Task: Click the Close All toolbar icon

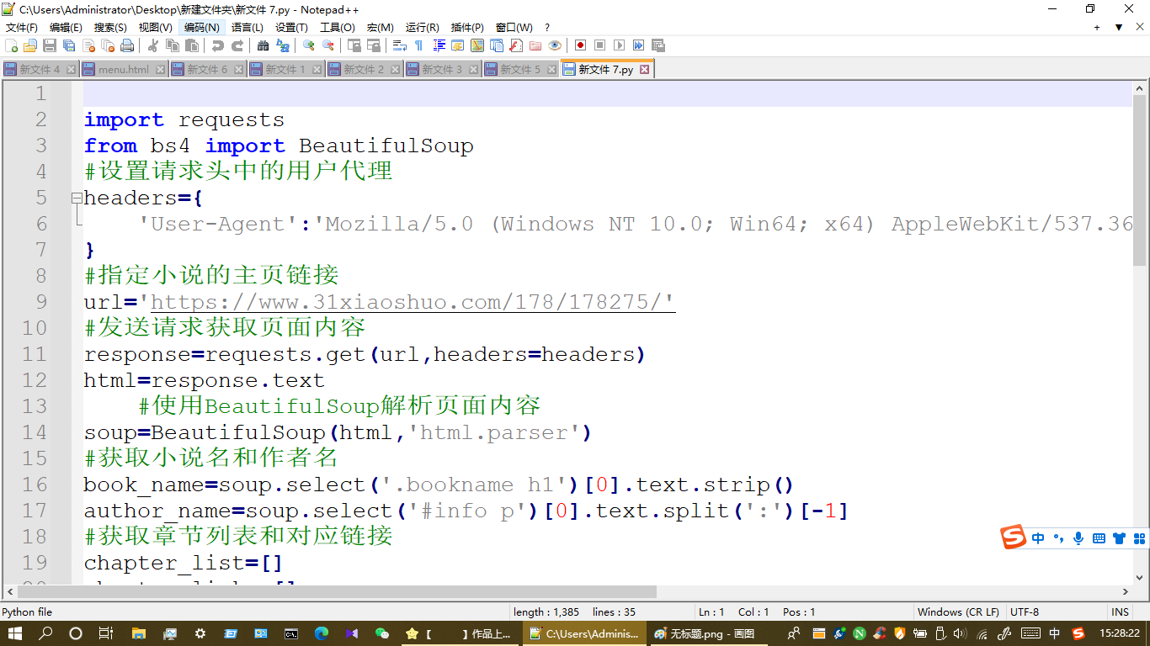Action: click(108, 45)
